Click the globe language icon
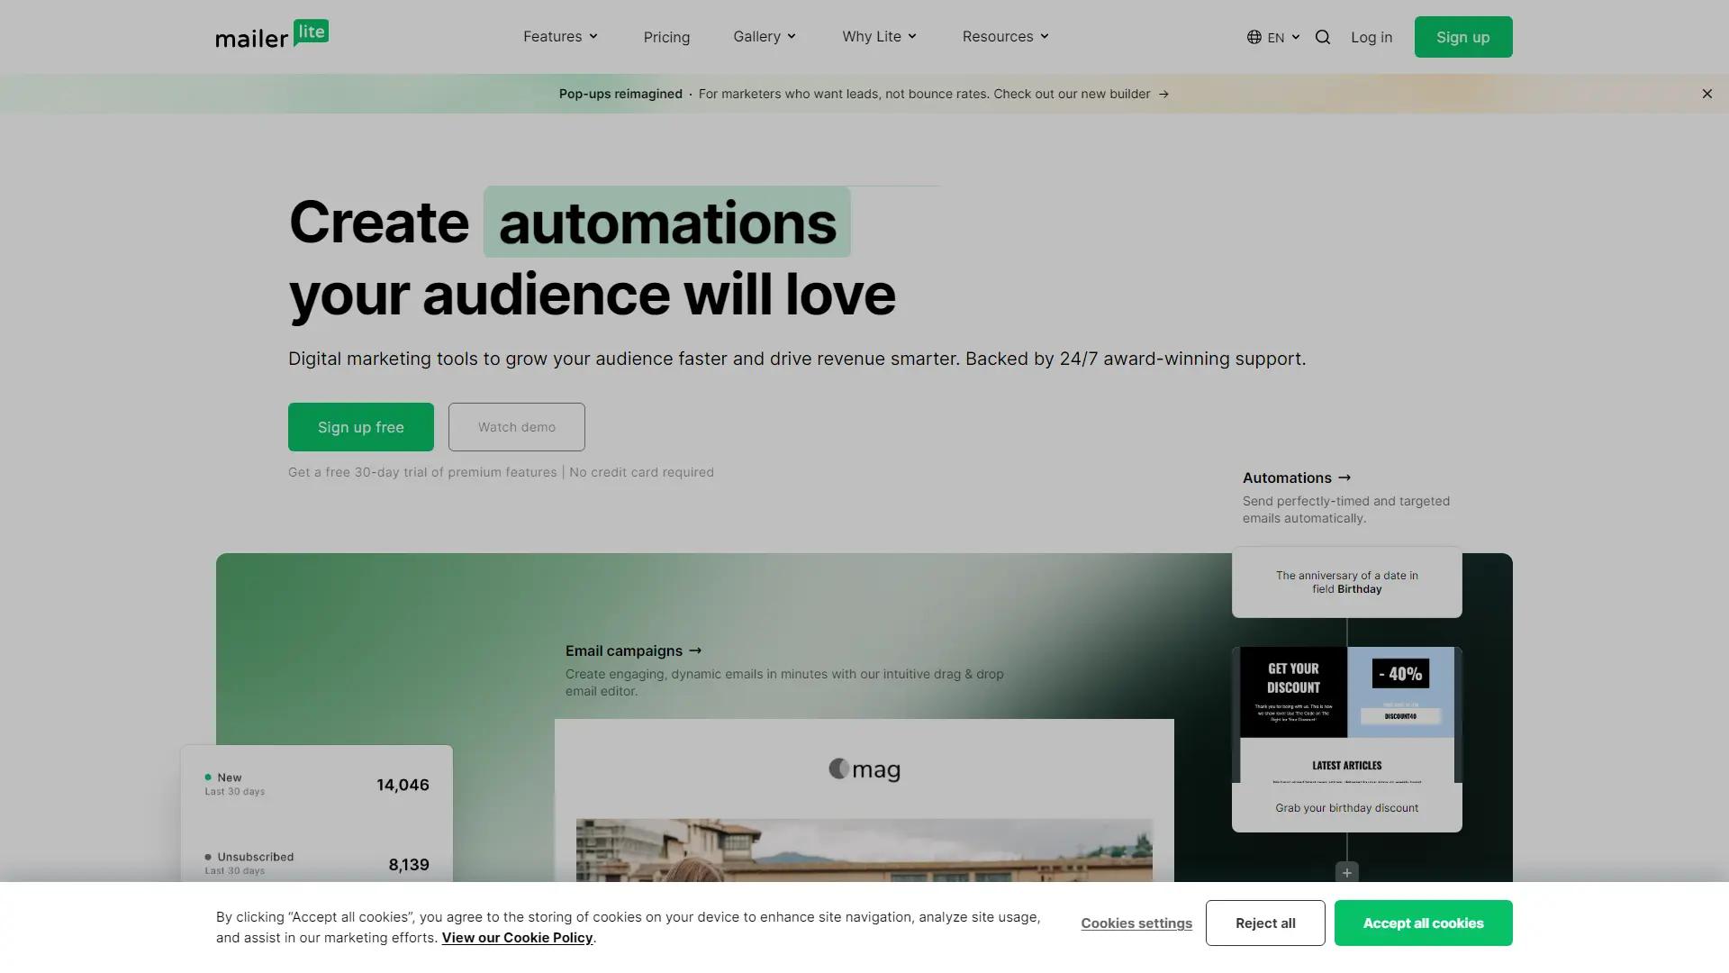This screenshot has width=1729, height=973. click(x=1253, y=37)
